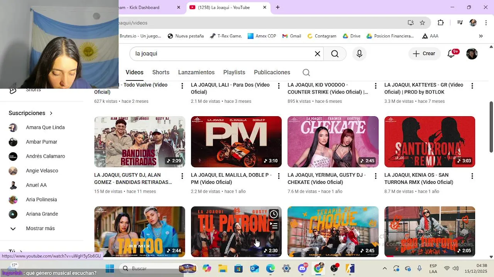
Task: Play BANDIDAS RETIRADAS video thumbnail
Action: coord(140,142)
